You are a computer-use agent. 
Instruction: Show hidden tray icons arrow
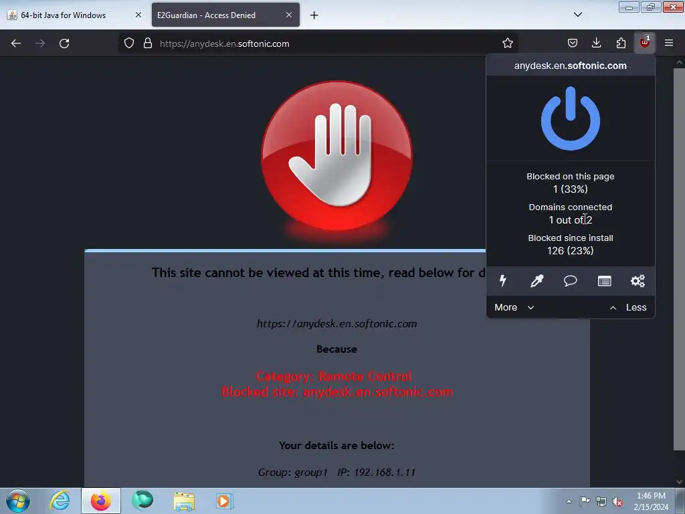click(569, 501)
